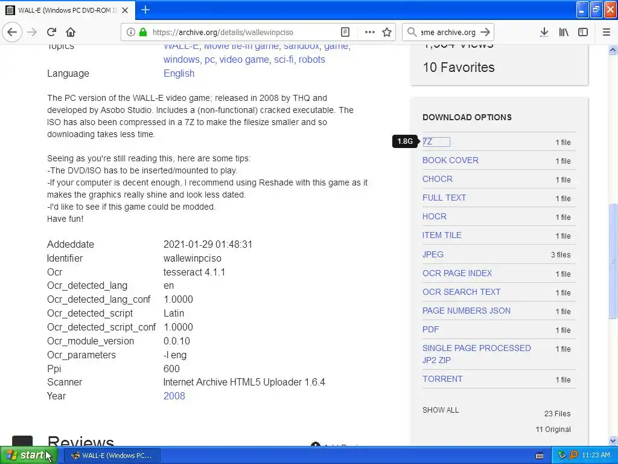Viewport: 618px width, 464px height.
Task: Click the '10 Favorites' text
Action: pyautogui.click(x=459, y=68)
